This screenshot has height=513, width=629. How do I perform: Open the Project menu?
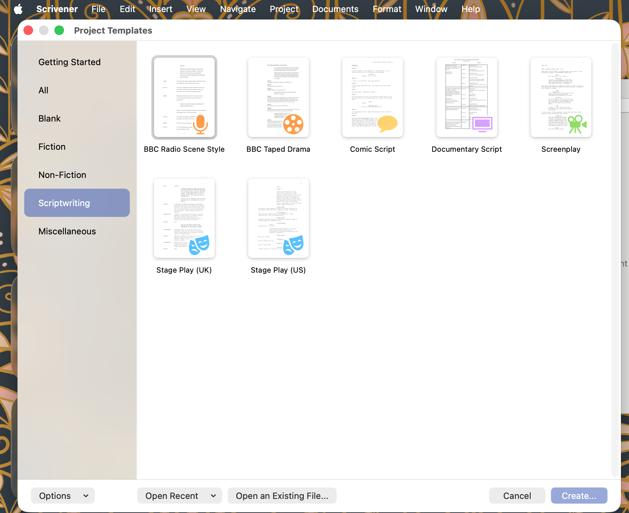(284, 9)
